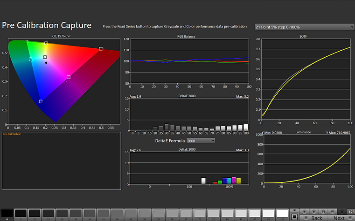This screenshot has width=355, height=221.
Task: Select the 25 percent gray swatch
Action: (76, 214)
